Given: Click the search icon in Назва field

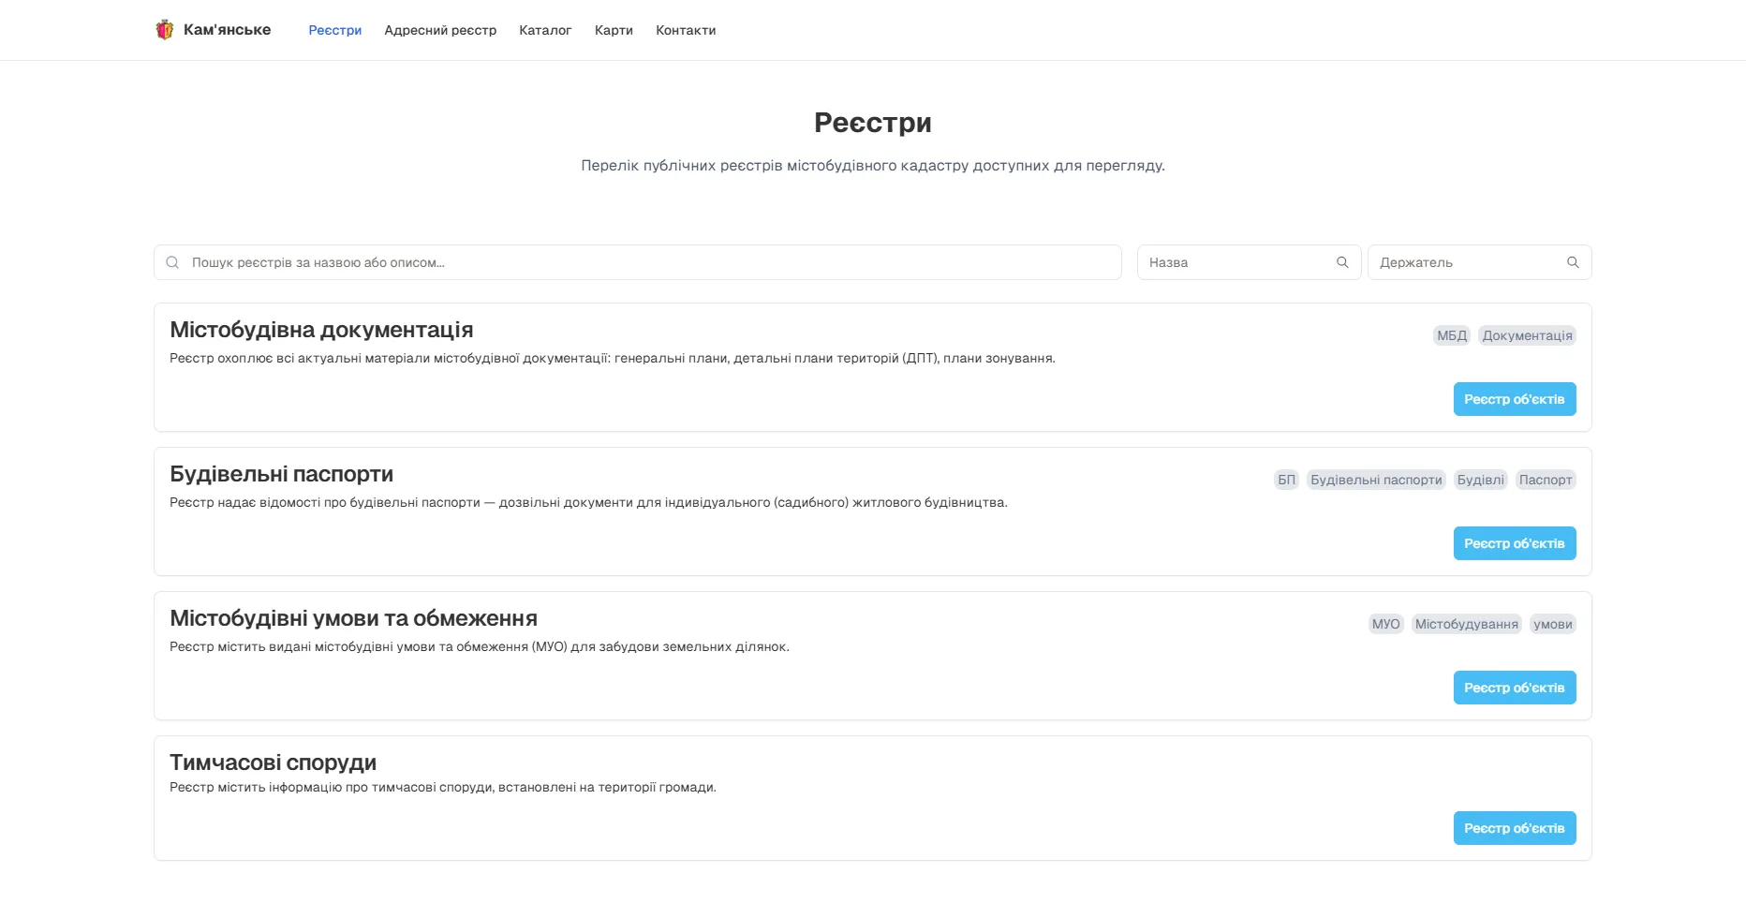Looking at the screenshot, I should tap(1342, 262).
